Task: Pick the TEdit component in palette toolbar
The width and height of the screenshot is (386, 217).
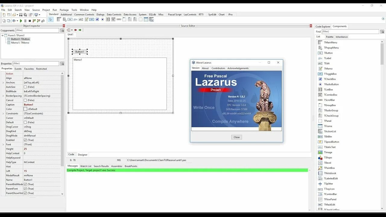Action: click(x=81, y=19)
